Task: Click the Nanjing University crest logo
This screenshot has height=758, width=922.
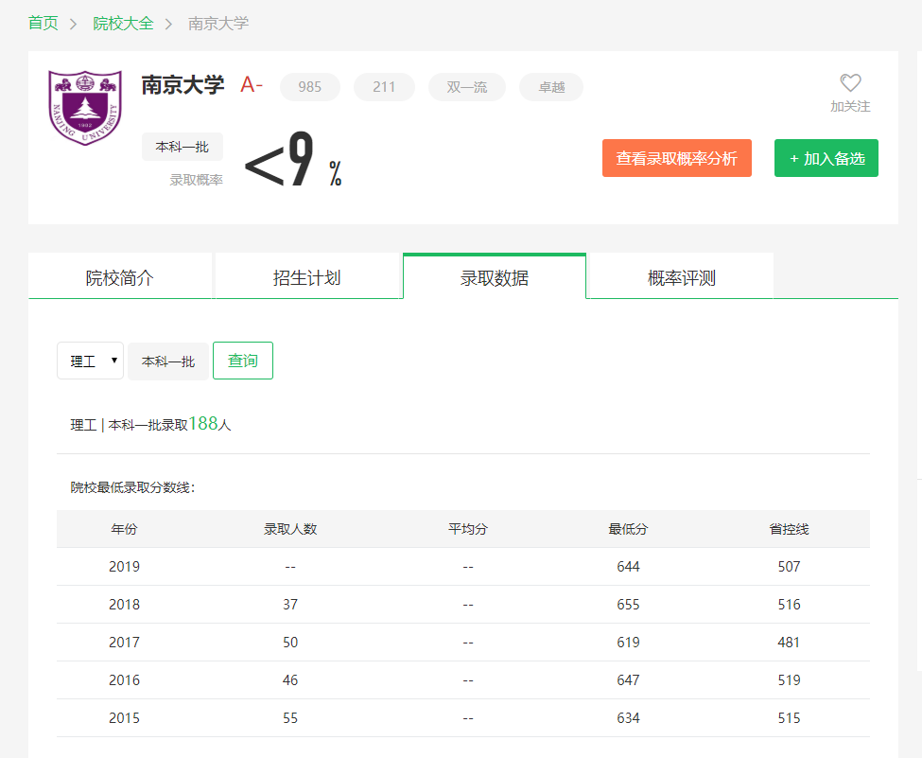Action: pyautogui.click(x=85, y=108)
